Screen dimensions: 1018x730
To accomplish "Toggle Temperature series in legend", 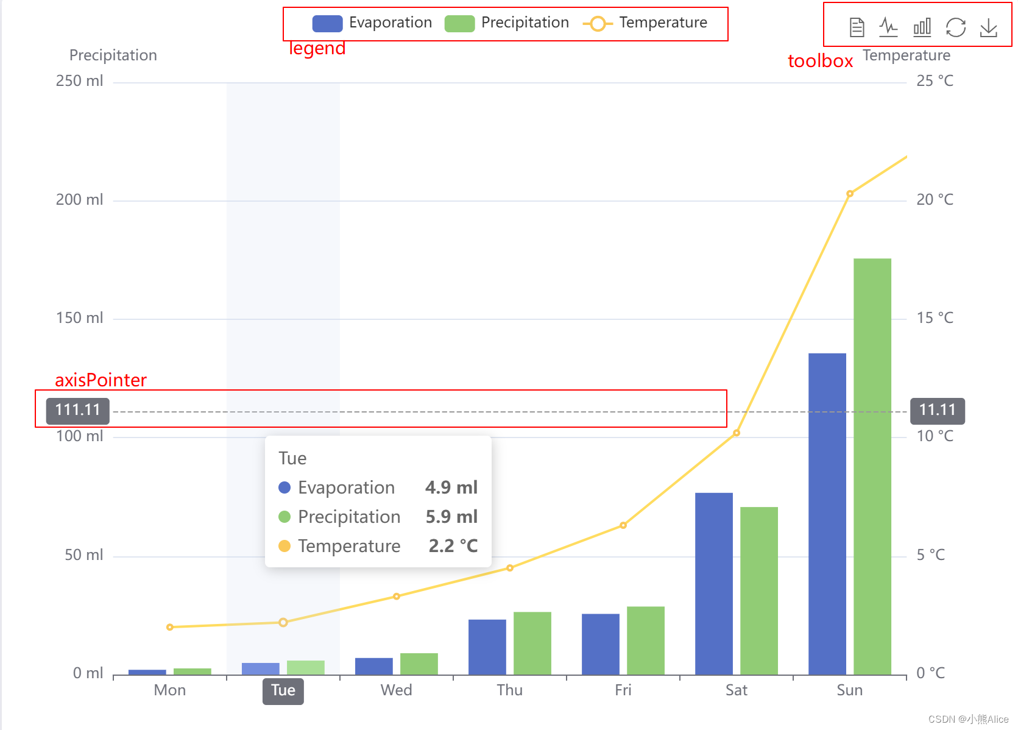I will click(645, 23).
